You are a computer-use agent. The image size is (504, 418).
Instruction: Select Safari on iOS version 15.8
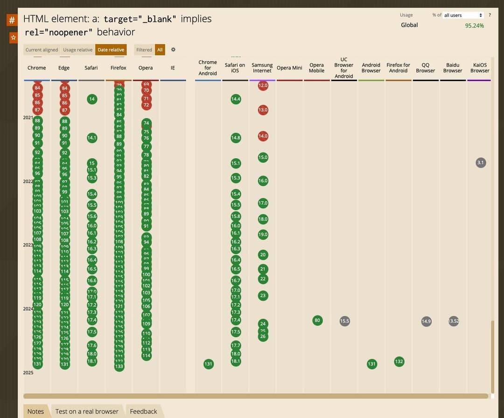pos(236,216)
